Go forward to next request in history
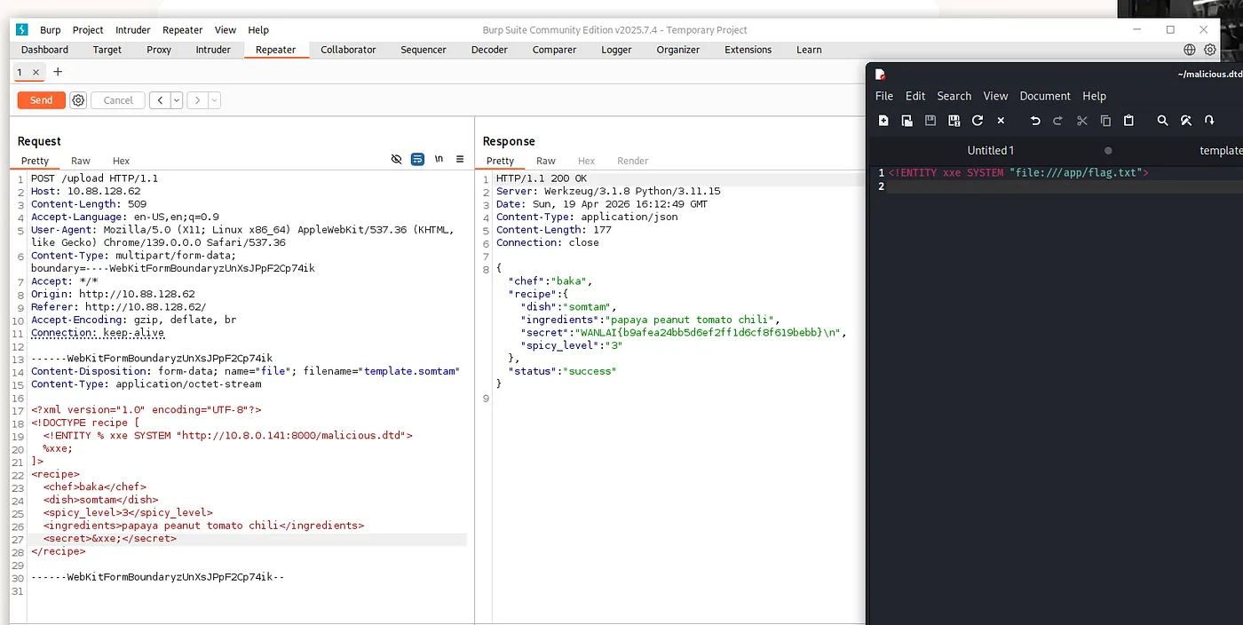The height and width of the screenshot is (625, 1243). click(197, 100)
